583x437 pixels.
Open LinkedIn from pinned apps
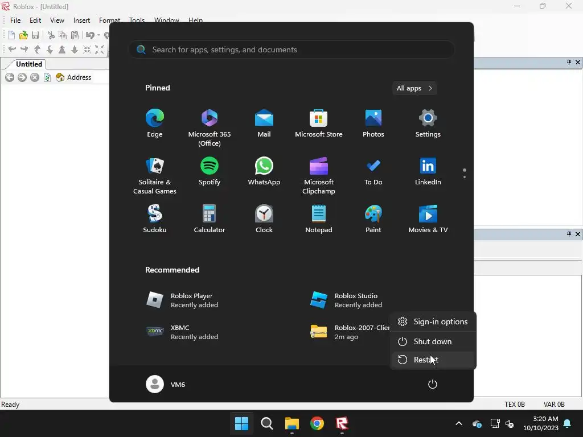(x=428, y=172)
